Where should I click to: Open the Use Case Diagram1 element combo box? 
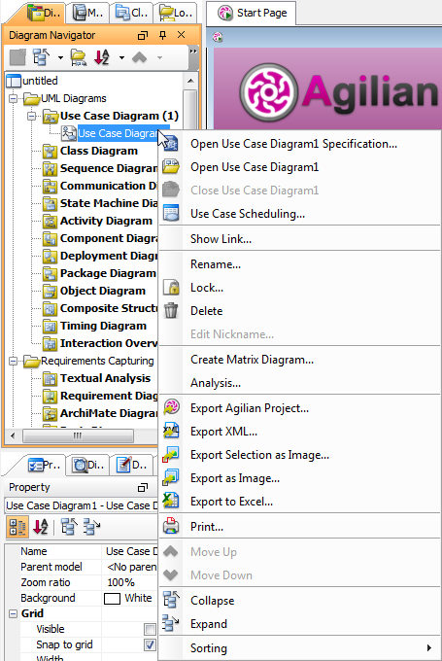click(81, 505)
